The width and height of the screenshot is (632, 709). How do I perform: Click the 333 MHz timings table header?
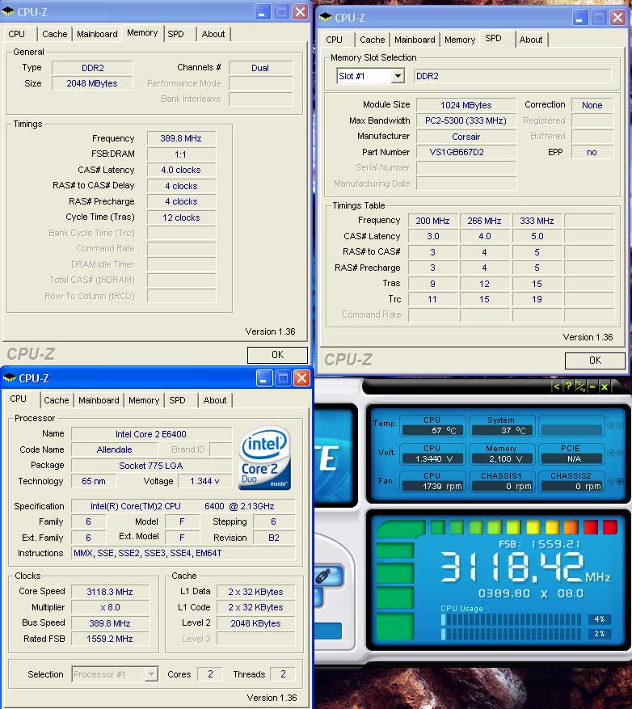click(x=537, y=221)
